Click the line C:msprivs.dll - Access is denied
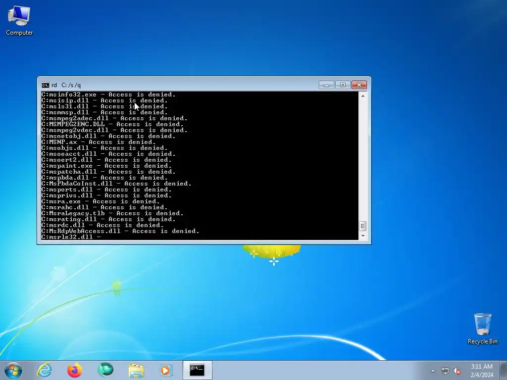 pos(107,195)
